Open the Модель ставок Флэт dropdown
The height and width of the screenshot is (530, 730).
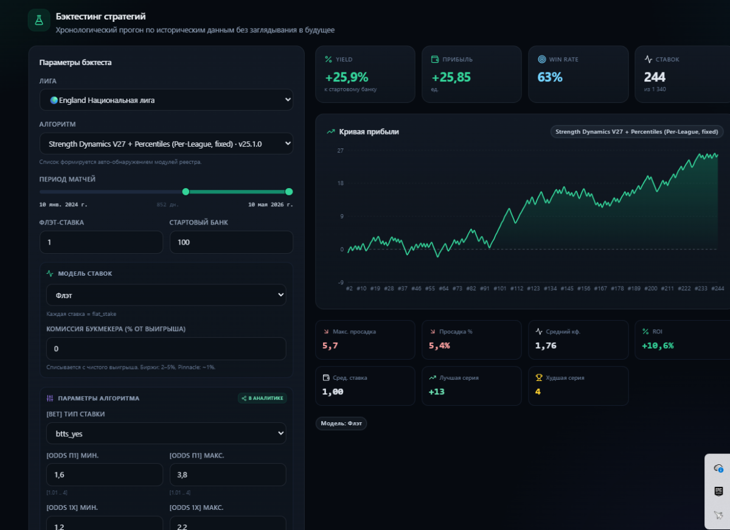166,295
